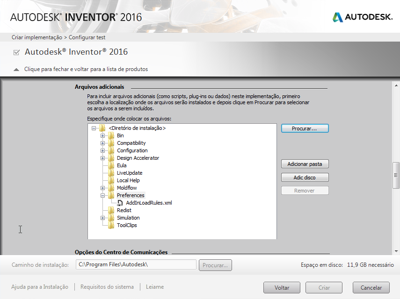Image resolution: width=400 pixels, height=299 pixels.
Task: Open Ajuda para a Instalação link
Action: pyautogui.click(x=40, y=287)
